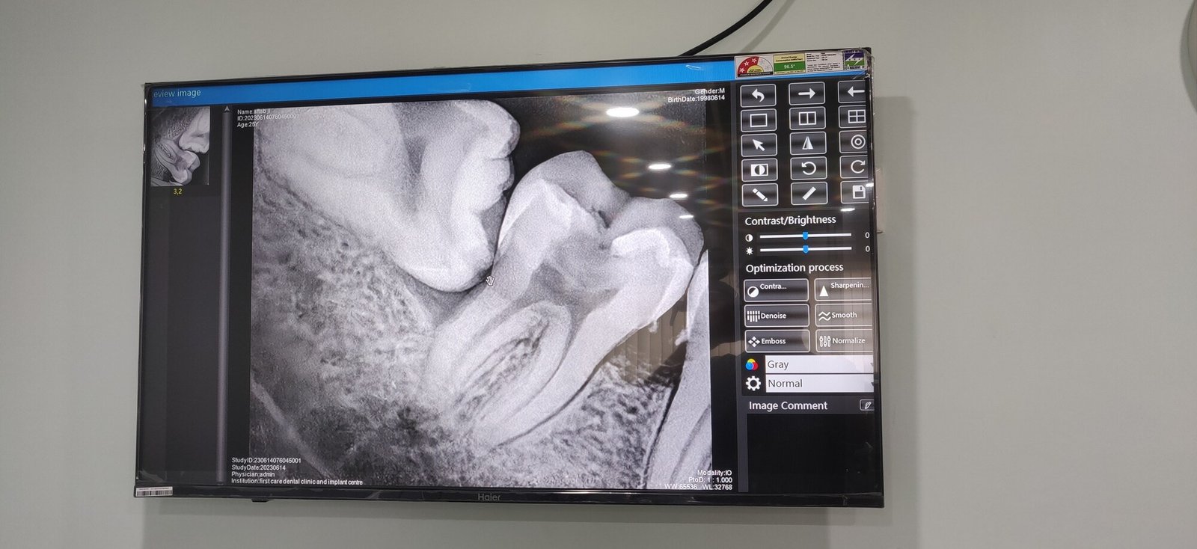The image size is (1197, 549).
Task: Click the contrast slider handle
Action: pyautogui.click(x=806, y=236)
